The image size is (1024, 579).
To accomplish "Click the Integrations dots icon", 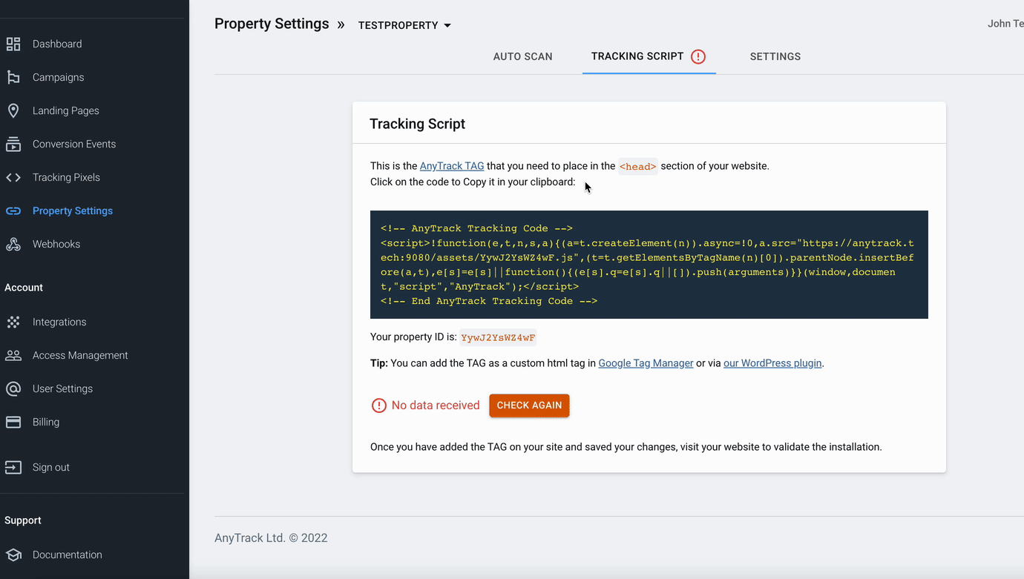I will click(x=13, y=322).
